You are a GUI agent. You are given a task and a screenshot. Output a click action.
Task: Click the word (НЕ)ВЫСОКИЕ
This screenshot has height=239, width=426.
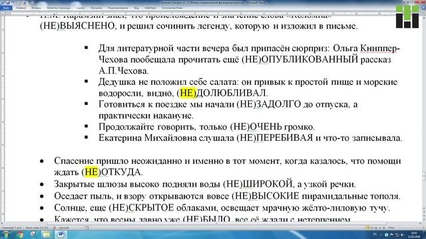tap(266, 196)
